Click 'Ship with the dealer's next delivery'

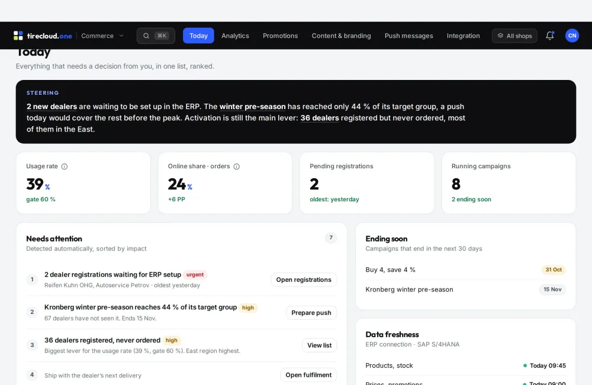pyautogui.click(x=93, y=376)
